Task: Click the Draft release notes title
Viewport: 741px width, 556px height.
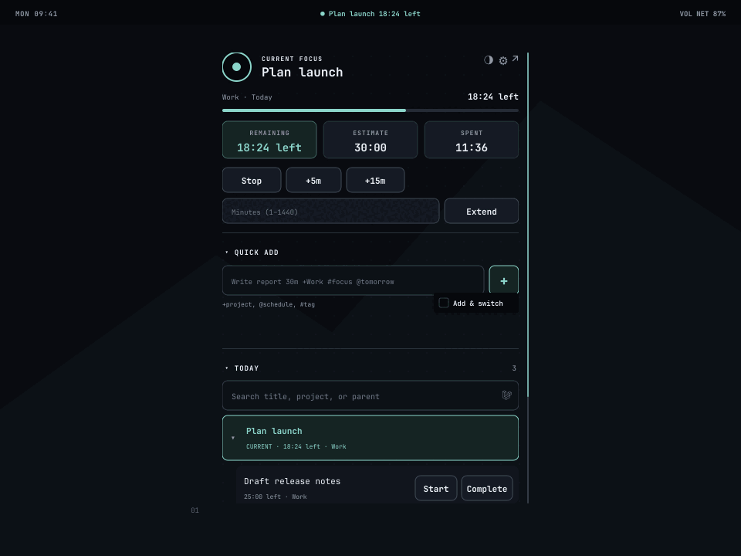Action: (292, 481)
